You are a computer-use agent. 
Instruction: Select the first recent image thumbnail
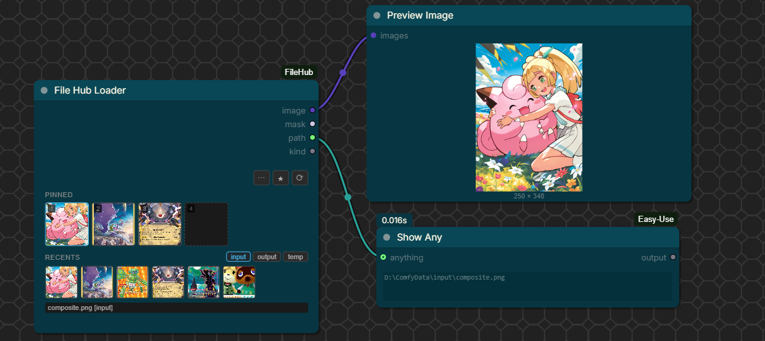coord(61,282)
